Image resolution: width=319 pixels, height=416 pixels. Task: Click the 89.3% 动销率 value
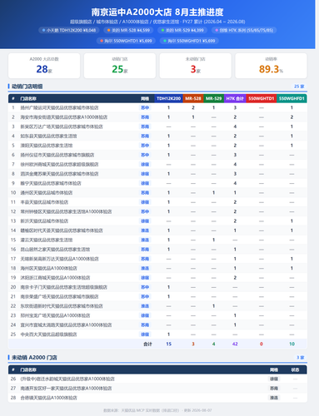click(x=271, y=69)
